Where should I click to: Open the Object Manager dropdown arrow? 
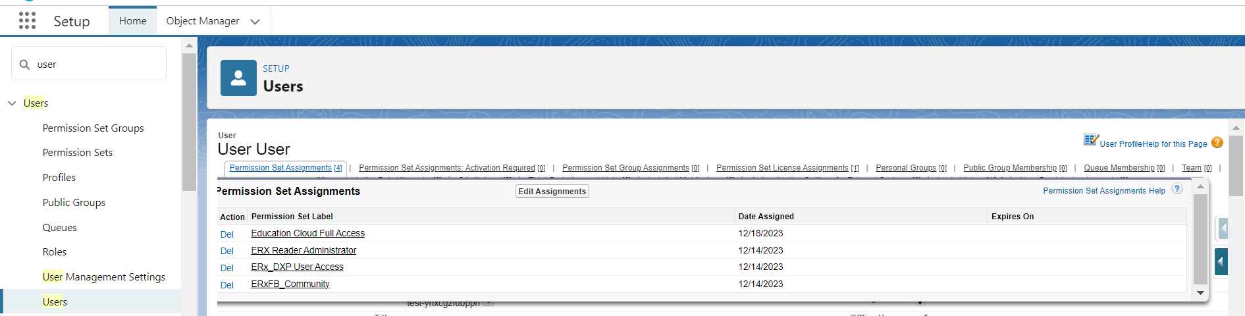tap(255, 22)
